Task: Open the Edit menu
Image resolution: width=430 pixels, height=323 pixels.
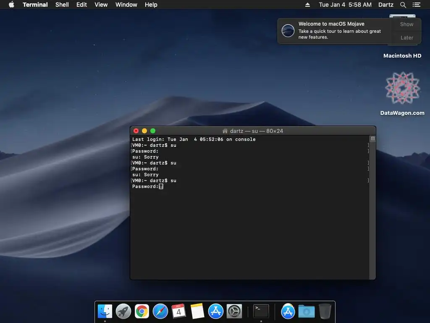Action: pyautogui.click(x=81, y=5)
